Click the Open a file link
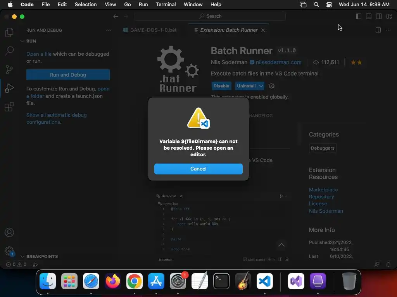This screenshot has width=397, height=297. pyautogui.click(x=39, y=54)
